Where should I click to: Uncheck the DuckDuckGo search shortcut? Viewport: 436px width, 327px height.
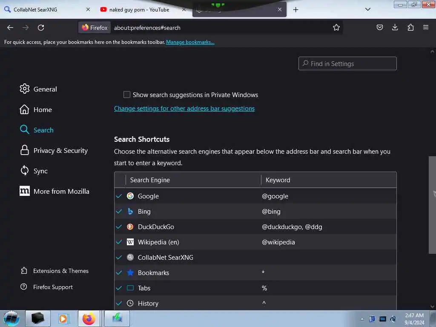click(x=119, y=227)
